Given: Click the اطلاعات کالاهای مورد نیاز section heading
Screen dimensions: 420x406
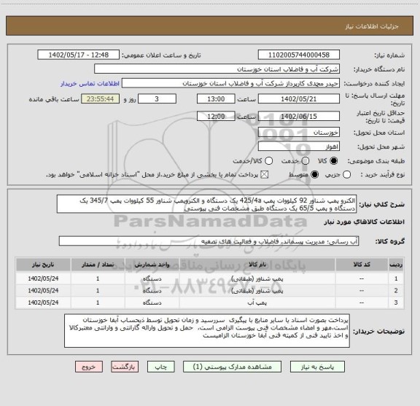Looking at the screenshot, I should [x=365, y=222].
